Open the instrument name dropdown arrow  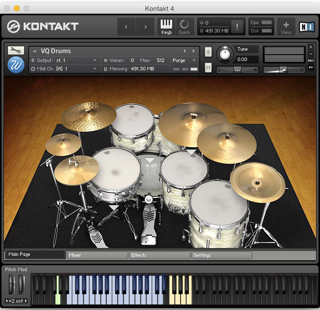click(35, 51)
